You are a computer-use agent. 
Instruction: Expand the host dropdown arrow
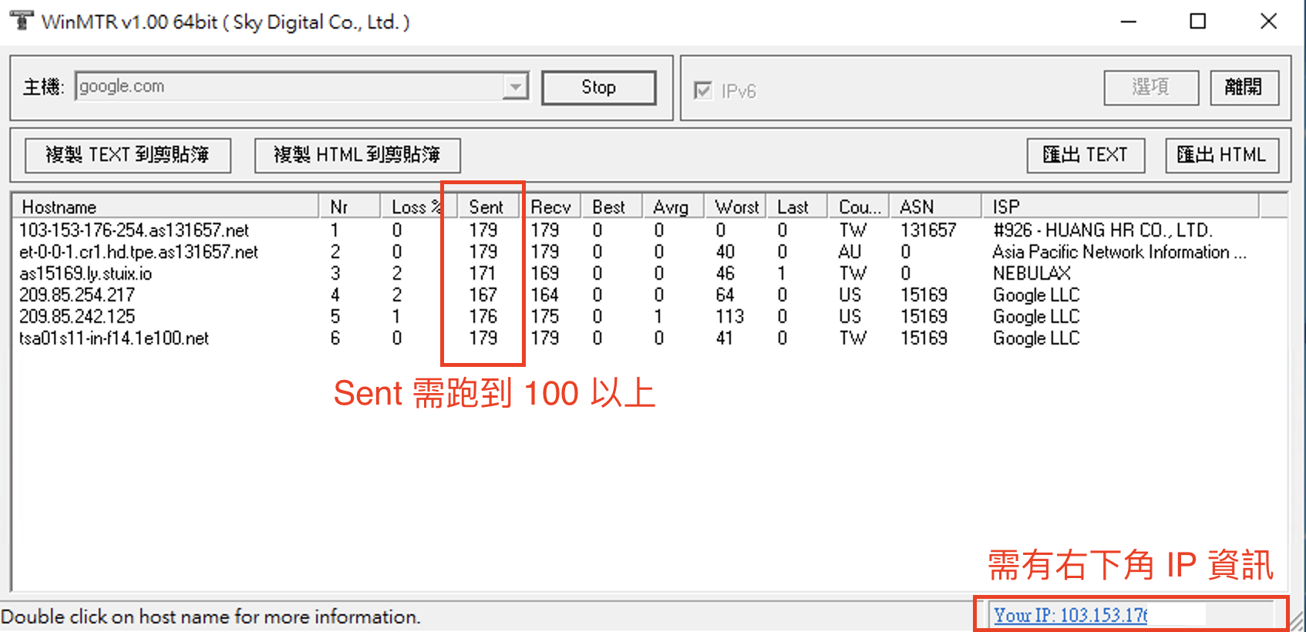click(x=515, y=86)
